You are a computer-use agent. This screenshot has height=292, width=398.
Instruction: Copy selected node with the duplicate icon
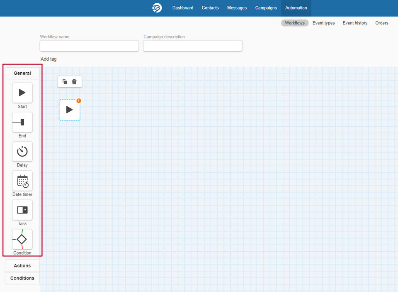(x=65, y=82)
